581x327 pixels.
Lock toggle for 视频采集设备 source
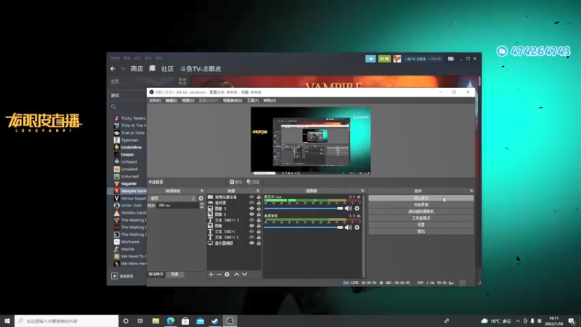pos(259,197)
